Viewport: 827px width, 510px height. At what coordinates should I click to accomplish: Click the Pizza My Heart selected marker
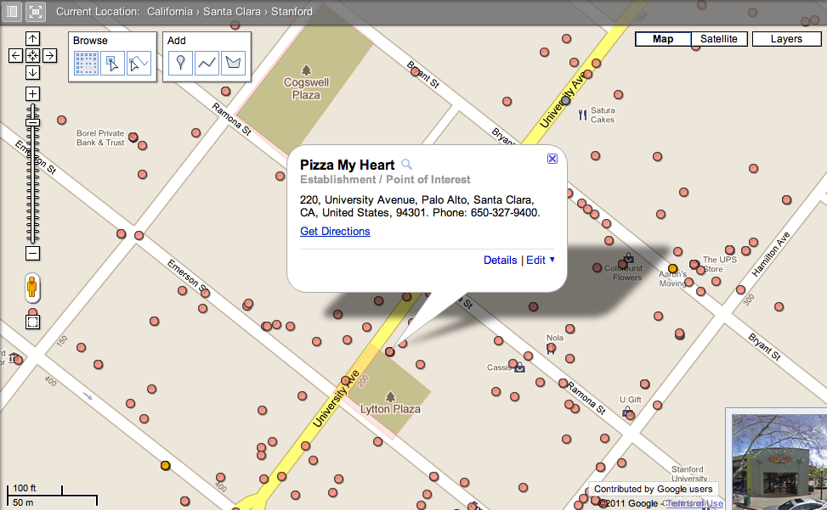[x=390, y=351]
